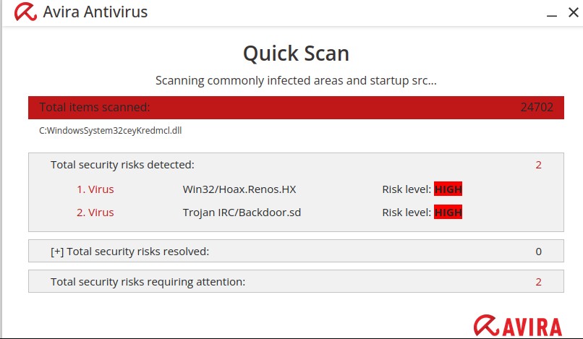Click the scanning commonly infected areas status text

(296, 80)
